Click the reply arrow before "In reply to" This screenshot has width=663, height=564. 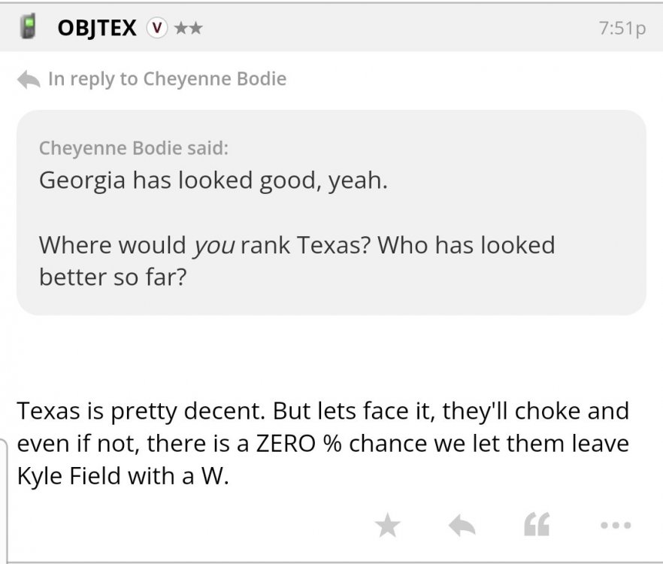click(x=29, y=79)
